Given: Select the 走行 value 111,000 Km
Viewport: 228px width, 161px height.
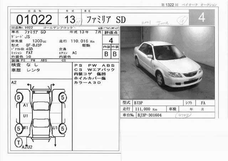Looking at the screenshot, I should [146, 109].
